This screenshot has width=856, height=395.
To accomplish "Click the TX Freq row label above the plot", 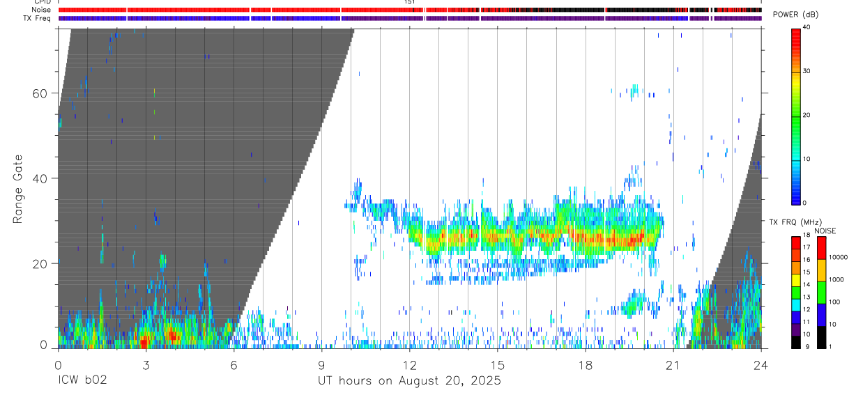I will [38, 18].
